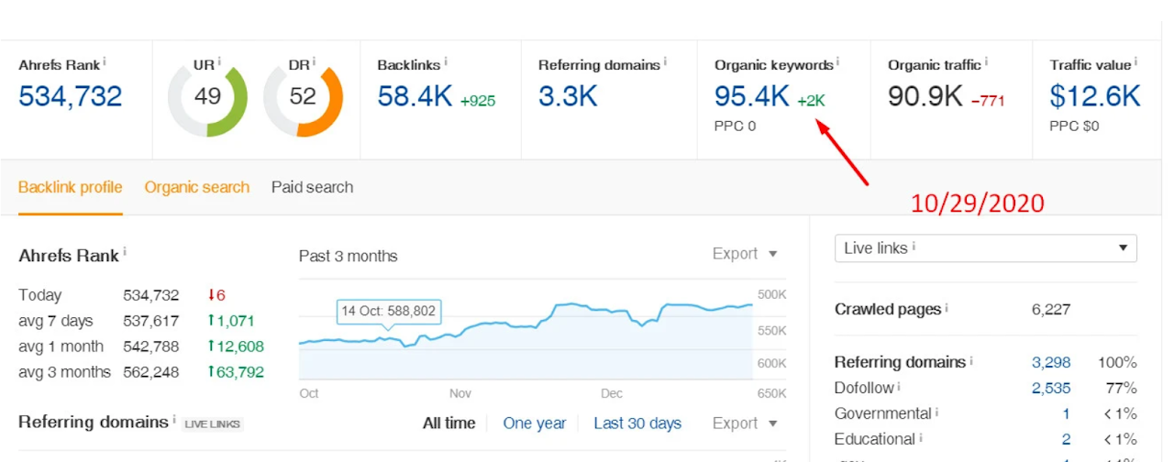Image resolution: width=1174 pixels, height=462 pixels.
Task: Click the 14 Oct data point on chart
Action: 387,338
